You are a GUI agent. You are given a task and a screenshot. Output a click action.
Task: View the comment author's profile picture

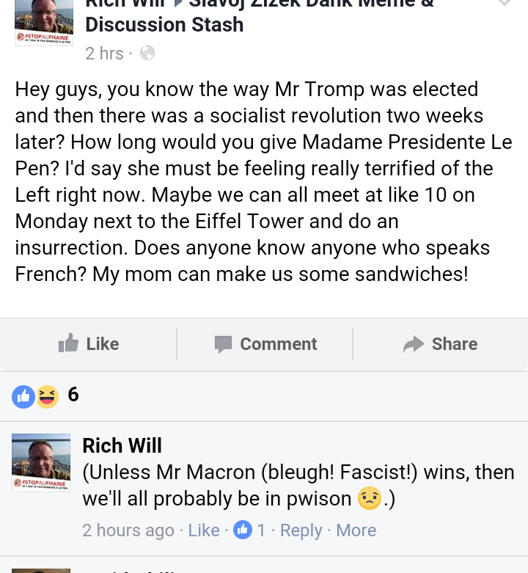coord(41,462)
